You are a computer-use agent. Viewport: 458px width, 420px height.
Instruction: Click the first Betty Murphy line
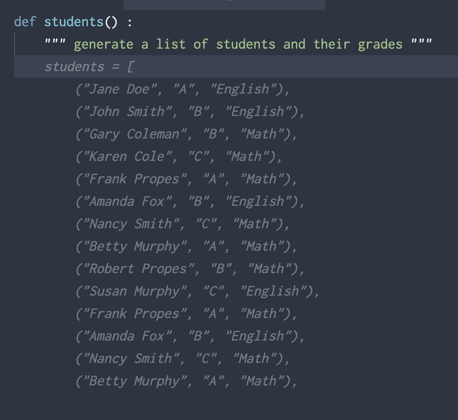(186, 246)
